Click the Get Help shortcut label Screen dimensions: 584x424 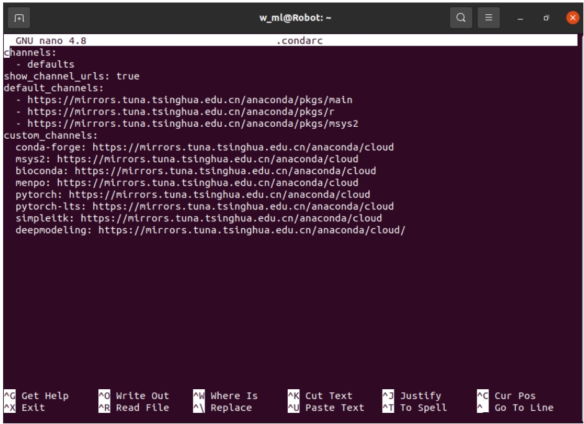(45, 396)
